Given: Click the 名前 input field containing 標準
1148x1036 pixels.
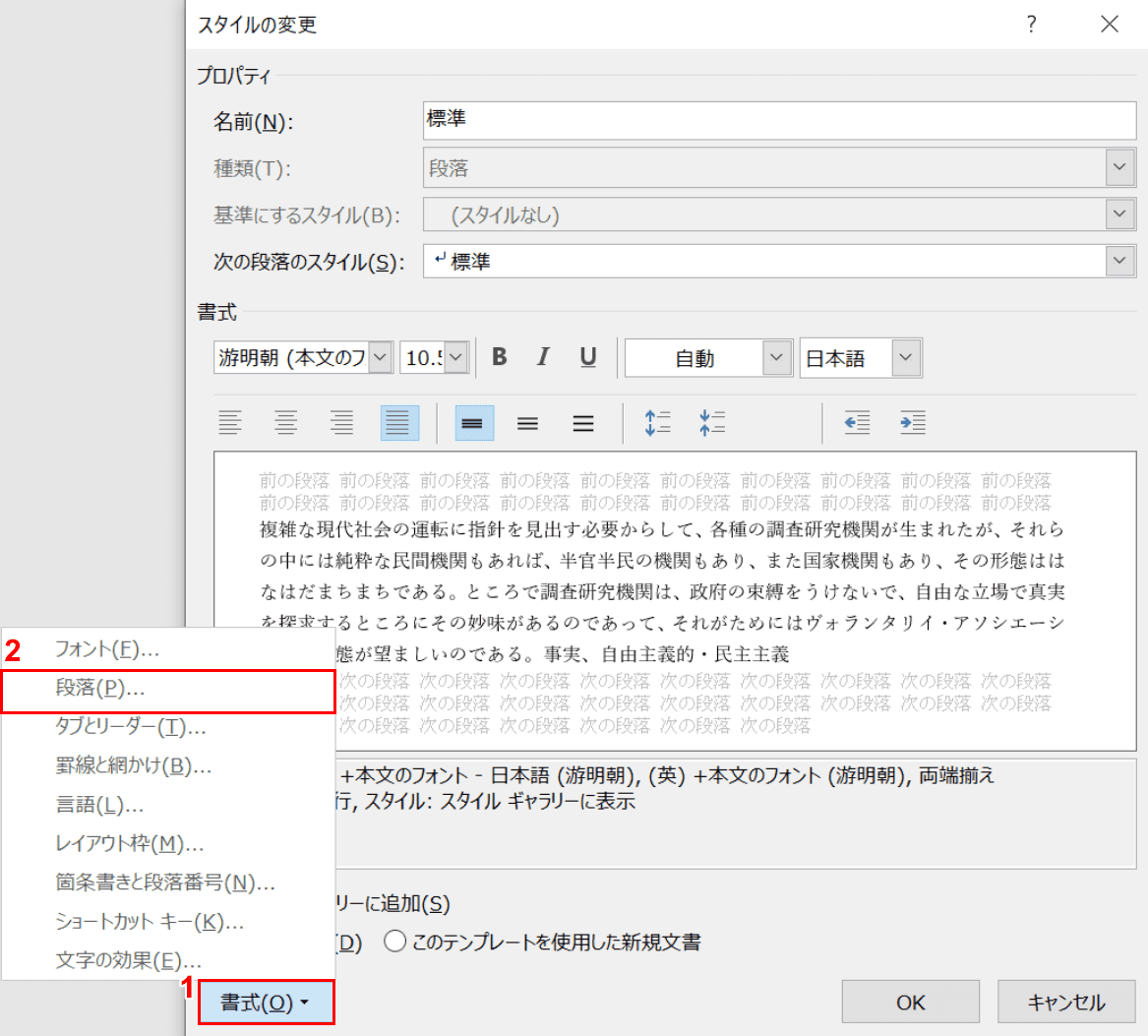Looking at the screenshot, I should click(779, 120).
